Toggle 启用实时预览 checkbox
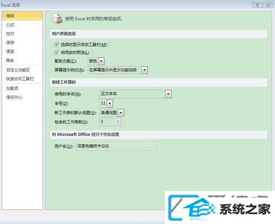 click(x=57, y=52)
